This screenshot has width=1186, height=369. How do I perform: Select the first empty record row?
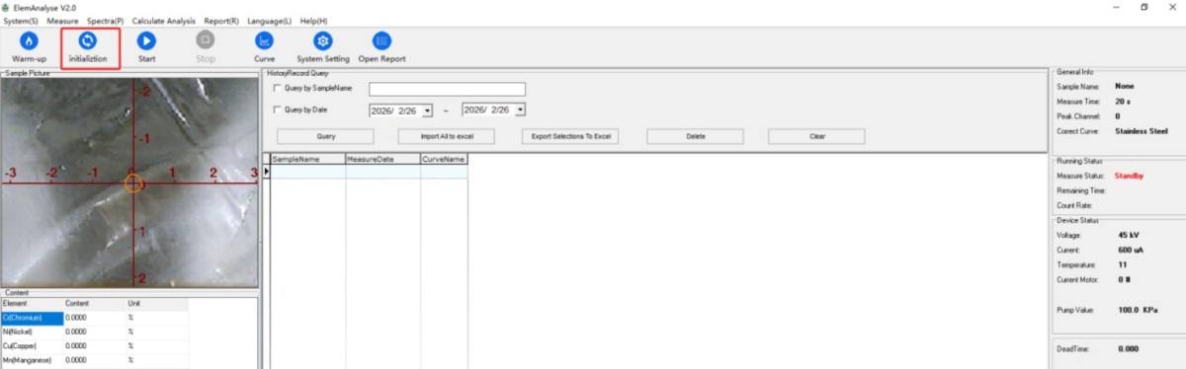click(x=369, y=172)
